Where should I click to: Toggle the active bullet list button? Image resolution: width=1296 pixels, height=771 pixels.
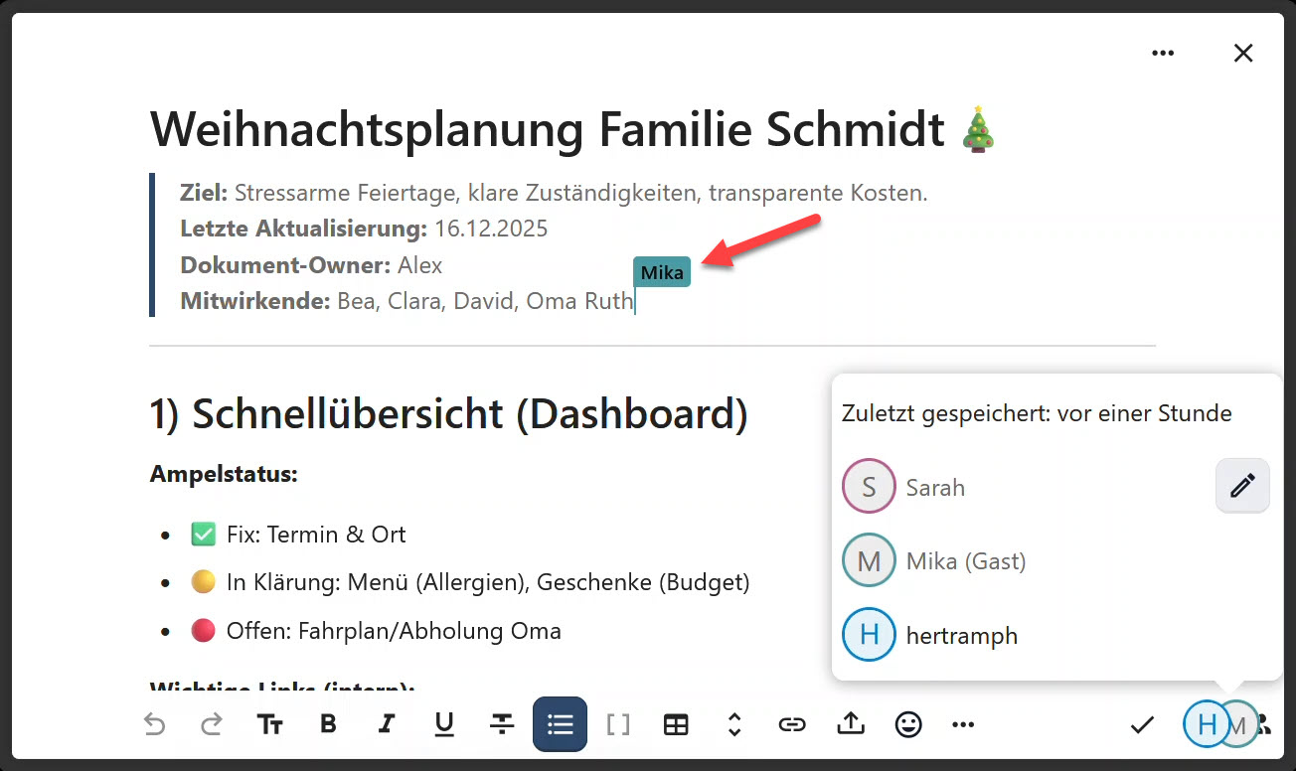click(561, 724)
